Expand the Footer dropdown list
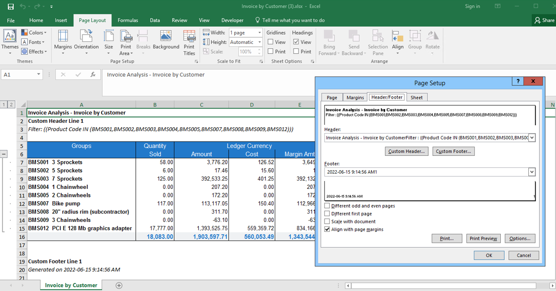 (531, 172)
